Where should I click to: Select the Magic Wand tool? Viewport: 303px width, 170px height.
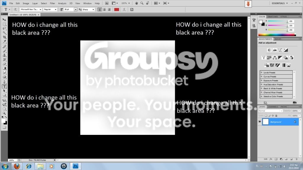pyautogui.click(x=4, y=32)
